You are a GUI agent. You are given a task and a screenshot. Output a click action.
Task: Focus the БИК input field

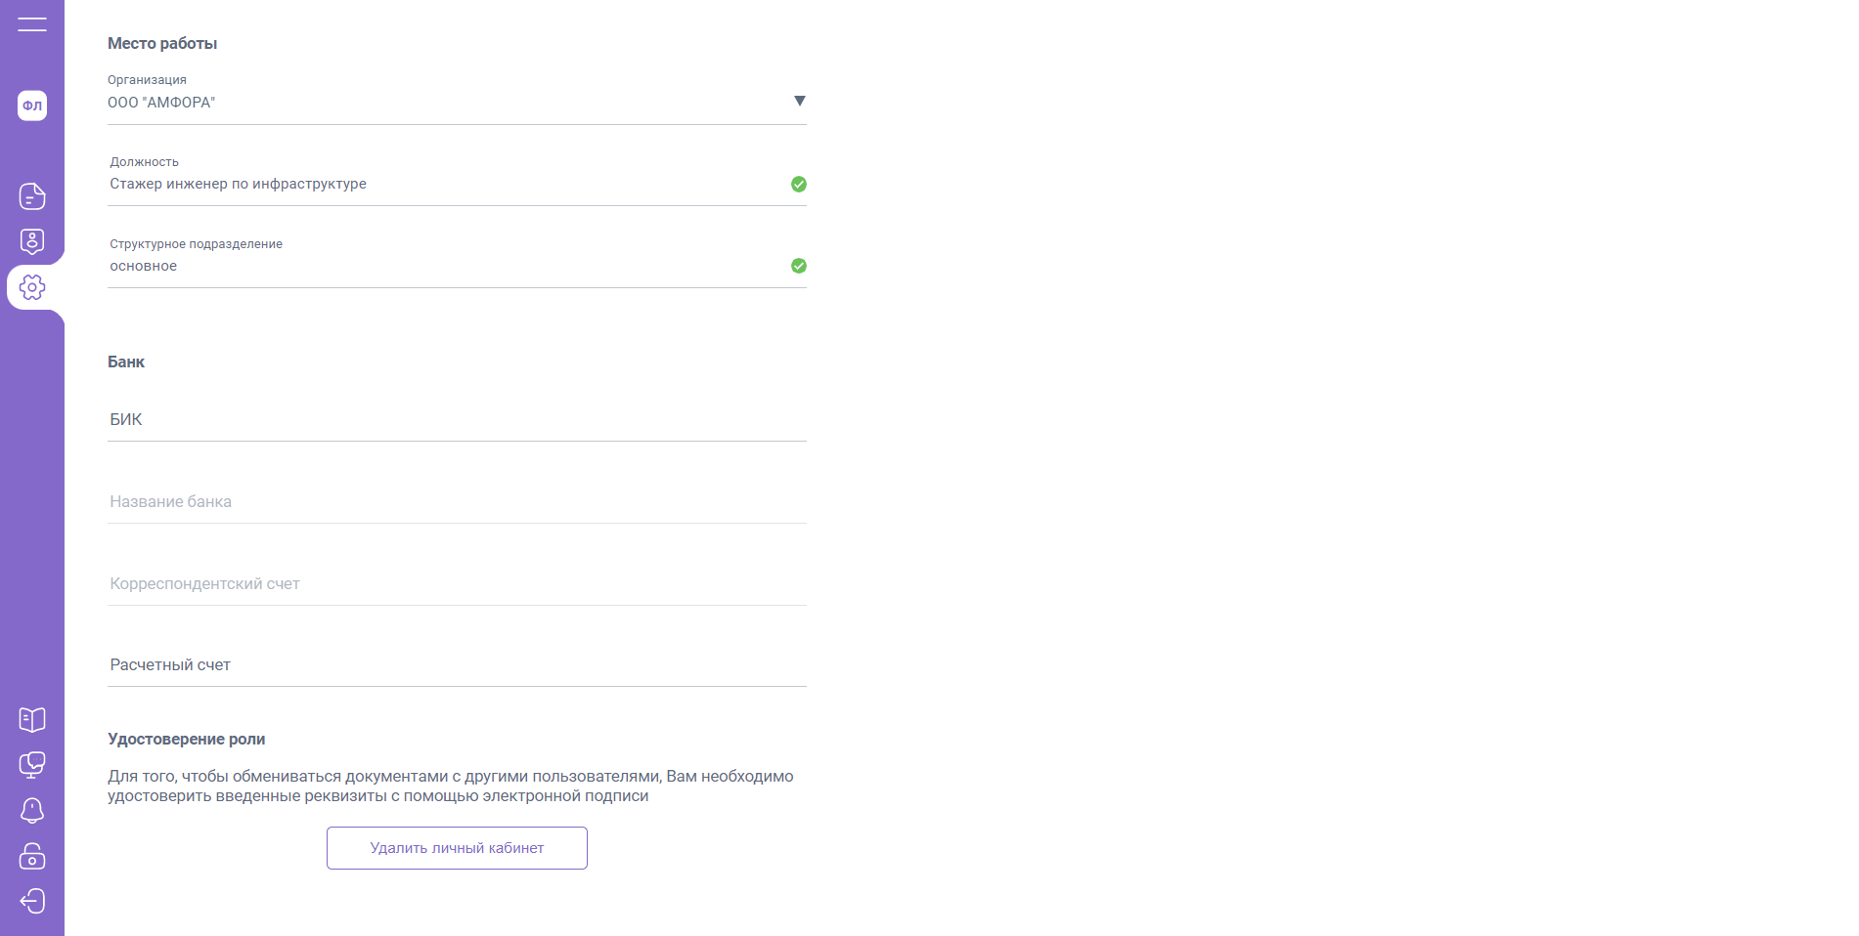click(x=456, y=420)
